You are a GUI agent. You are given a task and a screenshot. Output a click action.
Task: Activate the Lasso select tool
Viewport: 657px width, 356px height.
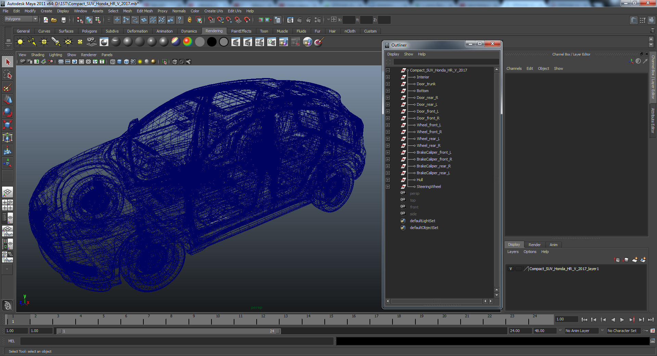pos(8,75)
